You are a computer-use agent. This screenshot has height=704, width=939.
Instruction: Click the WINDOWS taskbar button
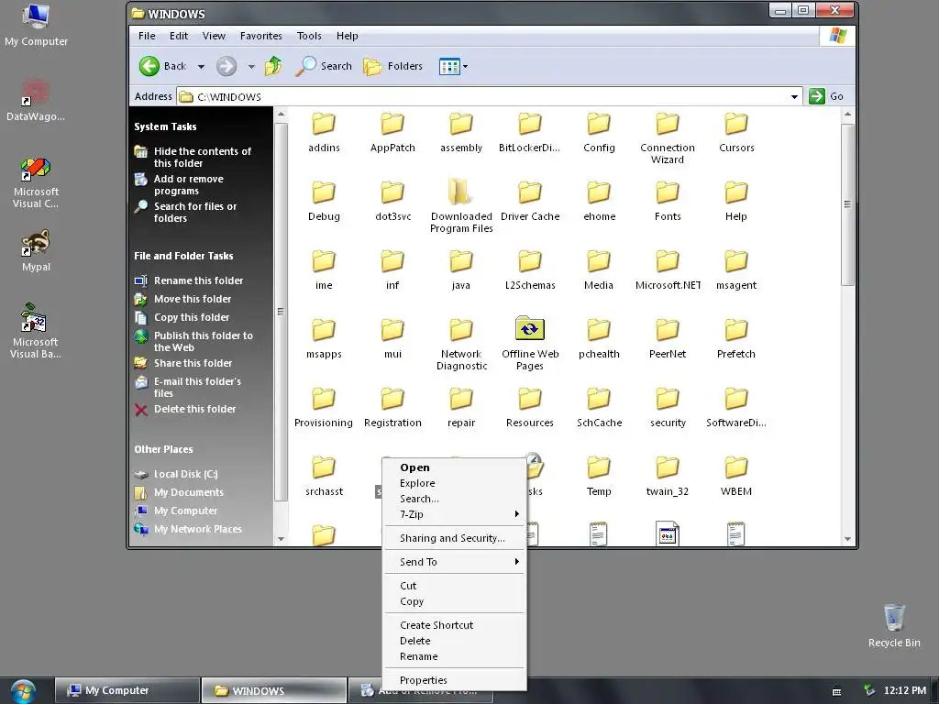[273, 690]
